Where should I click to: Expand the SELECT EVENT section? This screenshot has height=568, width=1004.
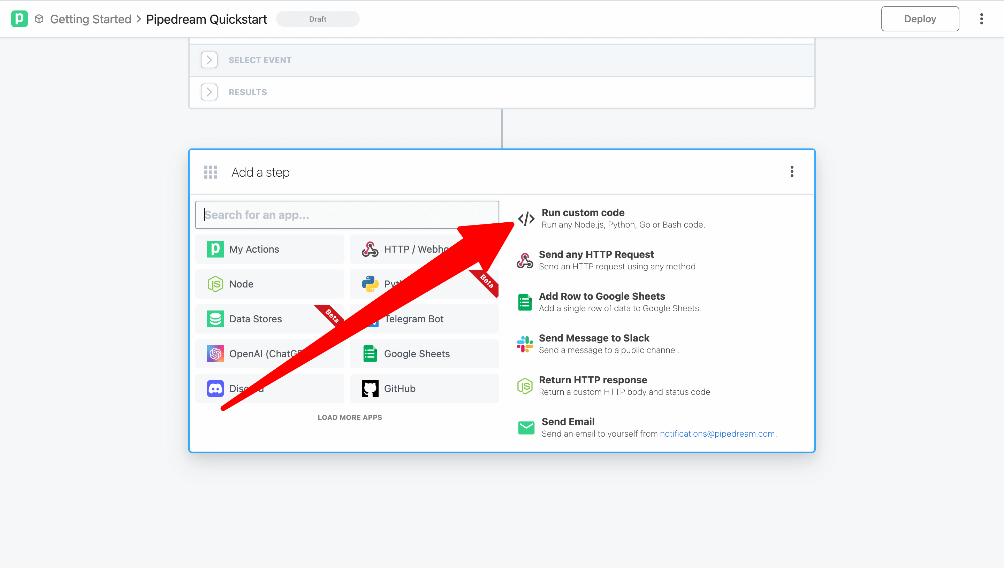point(209,60)
